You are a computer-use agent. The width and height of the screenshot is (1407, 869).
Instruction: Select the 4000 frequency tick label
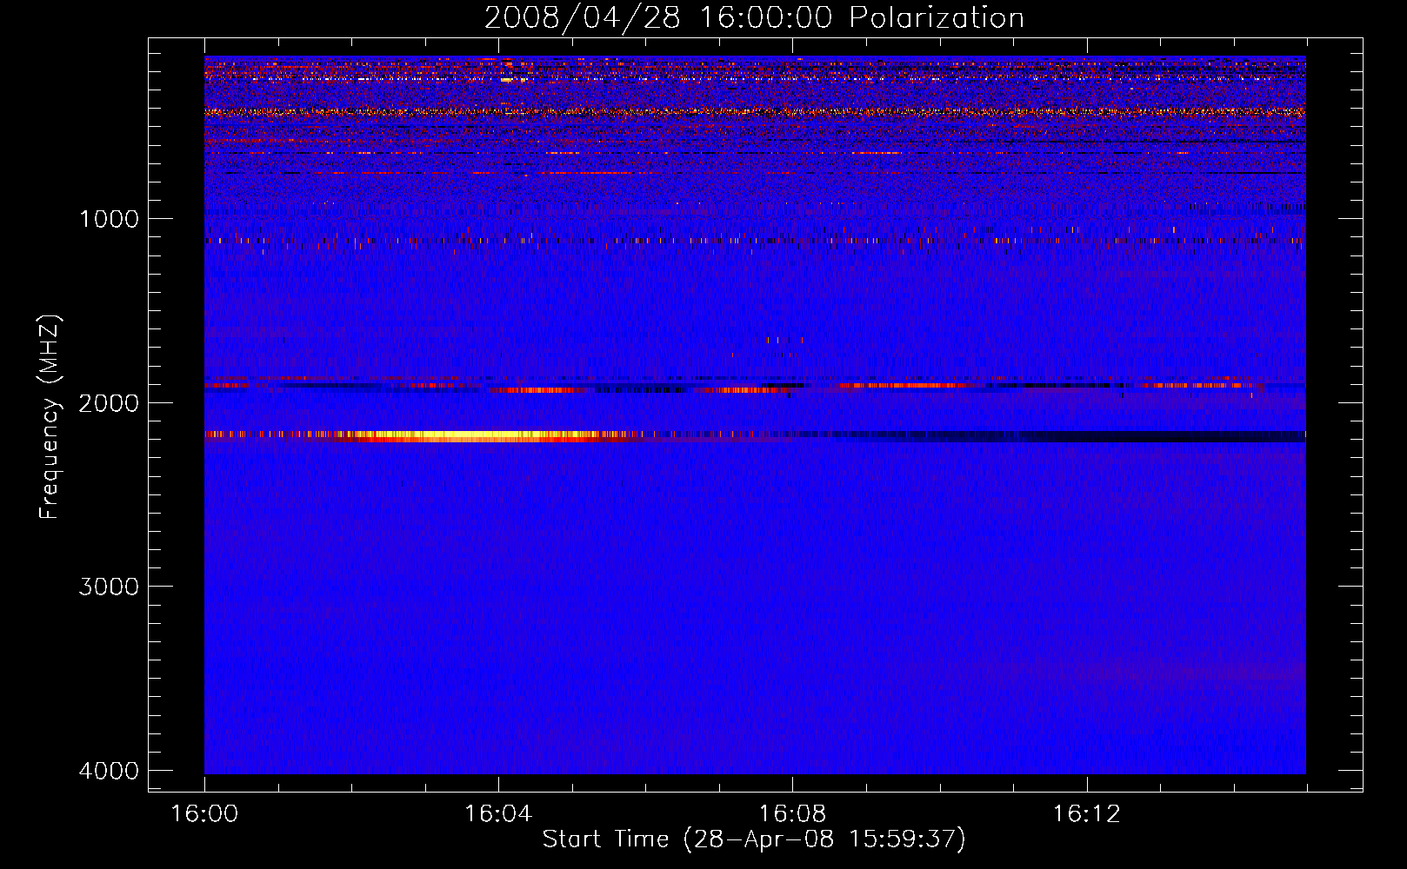[x=109, y=771]
